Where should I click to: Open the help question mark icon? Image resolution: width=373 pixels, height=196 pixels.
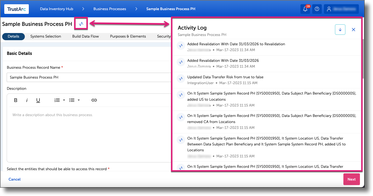(317, 9)
